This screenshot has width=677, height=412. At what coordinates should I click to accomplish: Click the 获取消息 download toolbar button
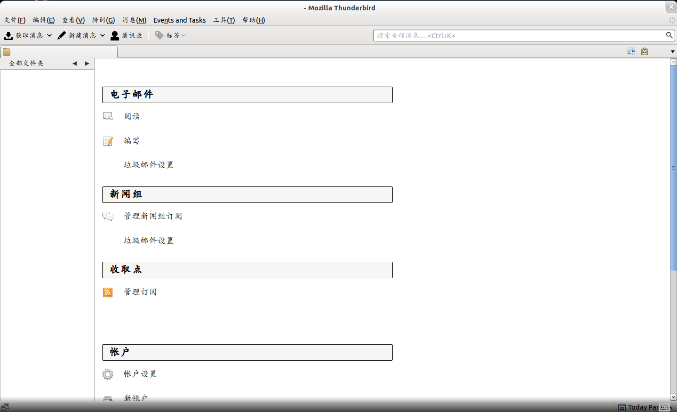coord(23,35)
